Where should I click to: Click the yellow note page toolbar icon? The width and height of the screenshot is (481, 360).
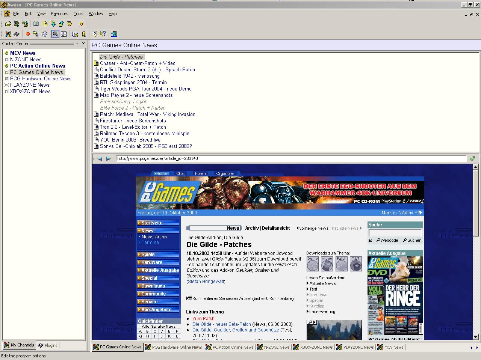pos(45,24)
